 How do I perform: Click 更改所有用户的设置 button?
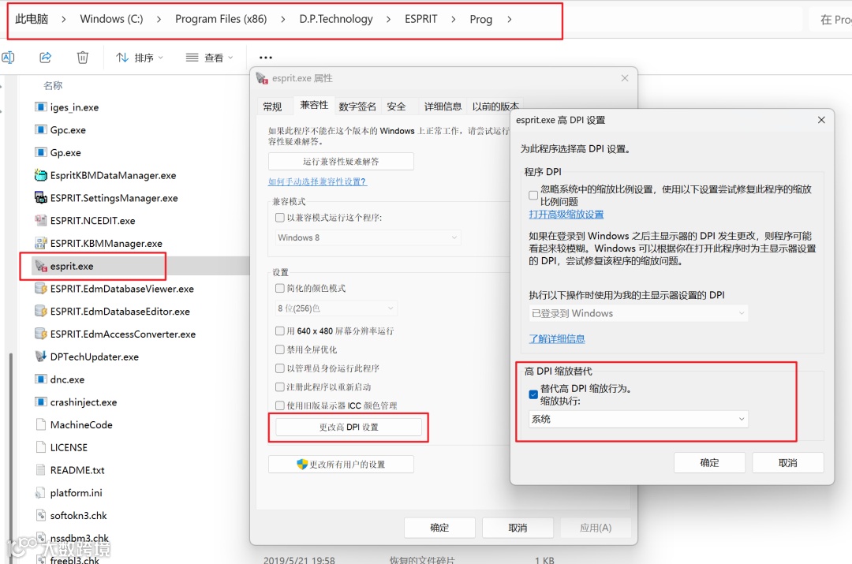(x=341, y=464)
